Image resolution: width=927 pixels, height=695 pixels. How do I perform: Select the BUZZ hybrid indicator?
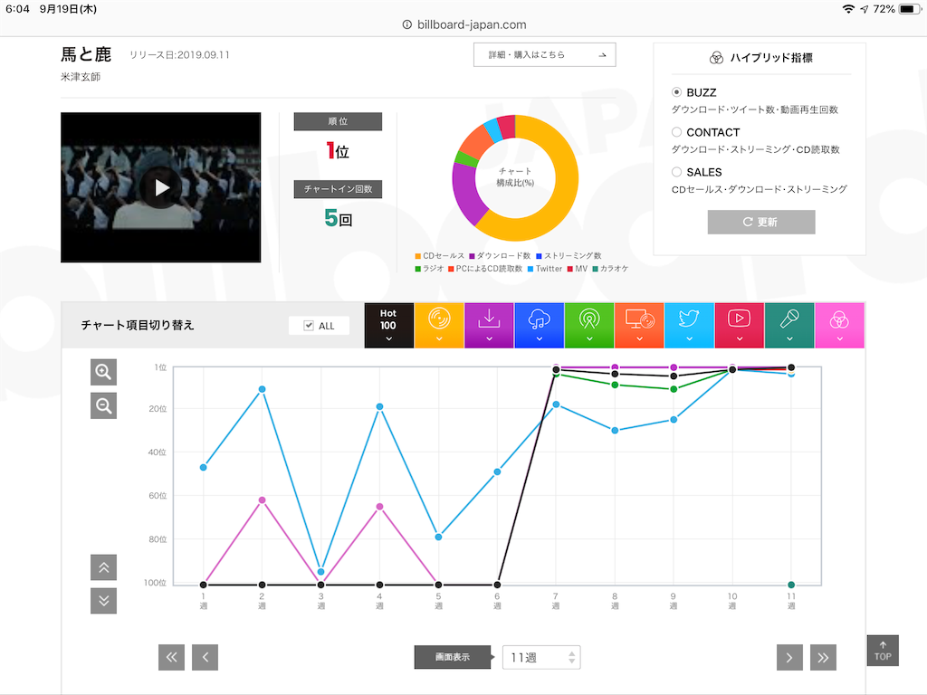point(675,91)
